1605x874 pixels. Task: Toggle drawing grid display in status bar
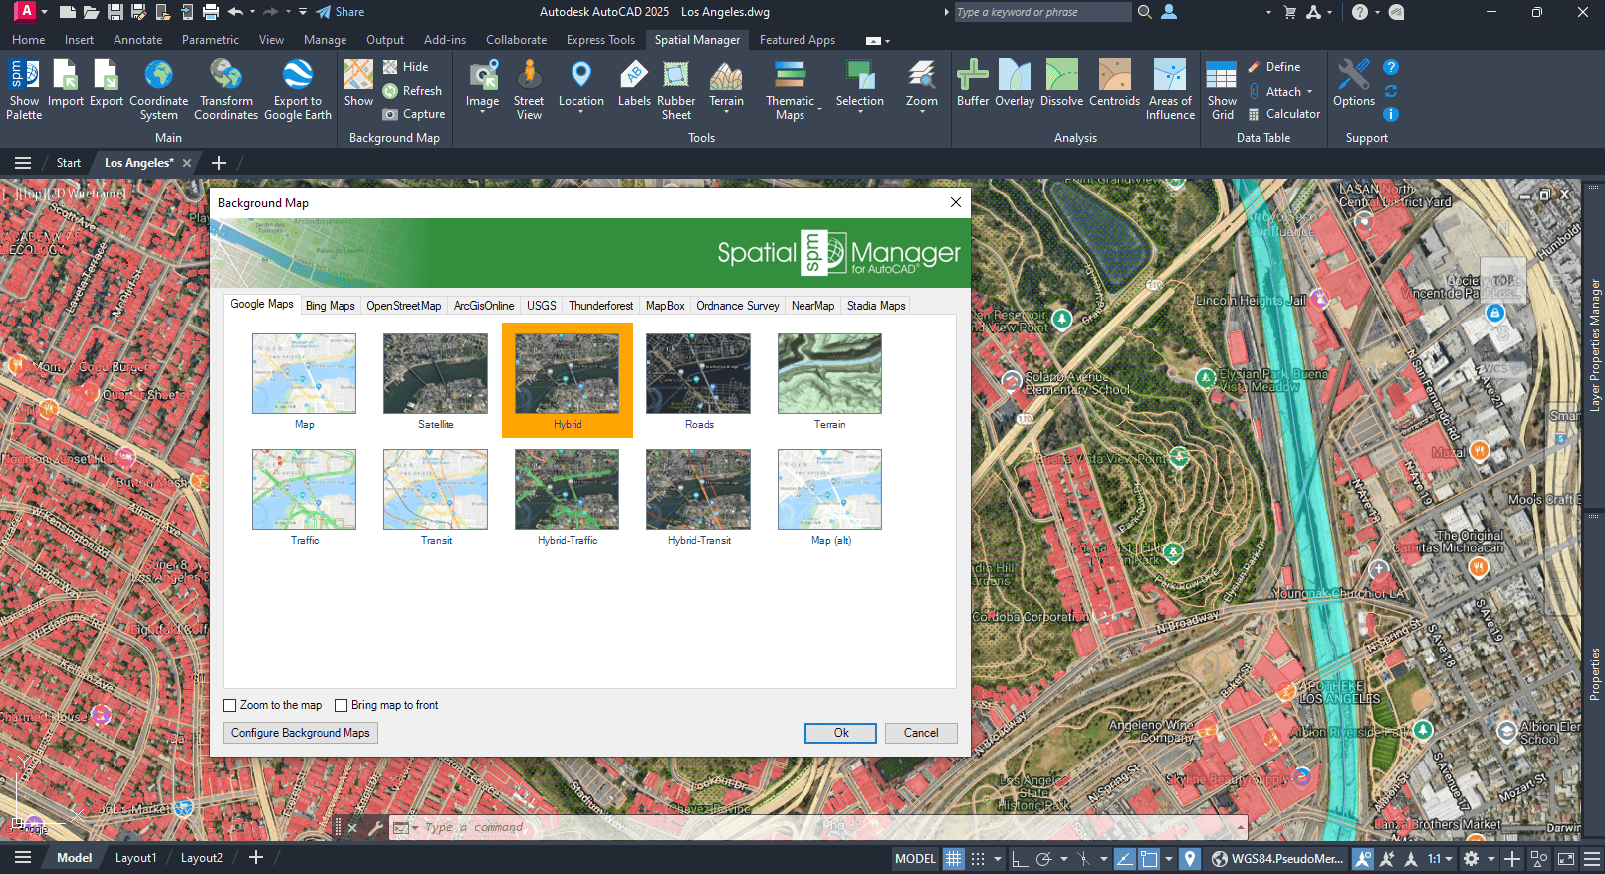954,858
